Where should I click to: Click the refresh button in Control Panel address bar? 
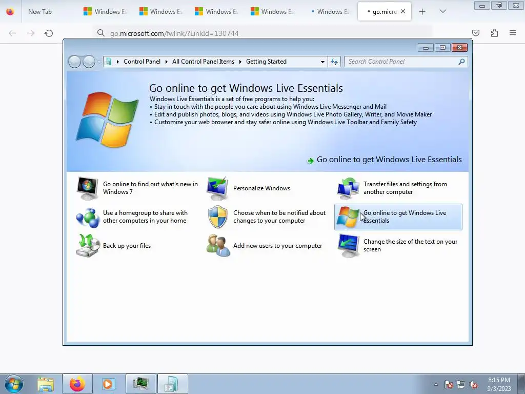[x=334, y=62]
